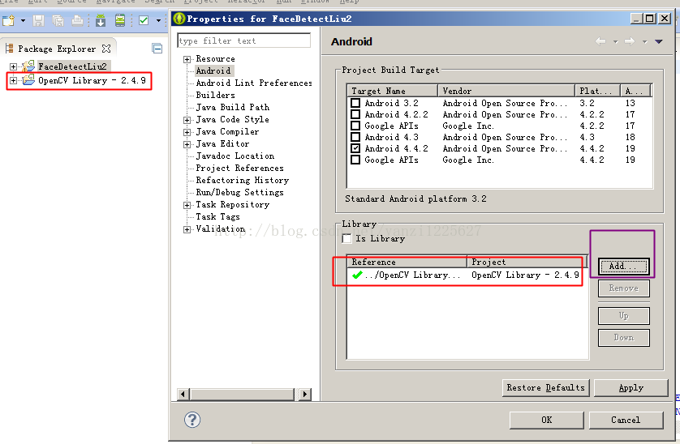Click the back navigation arrow
Image resolution: width=680 pixels, height=444 pixels.
(x=600, y=41)
